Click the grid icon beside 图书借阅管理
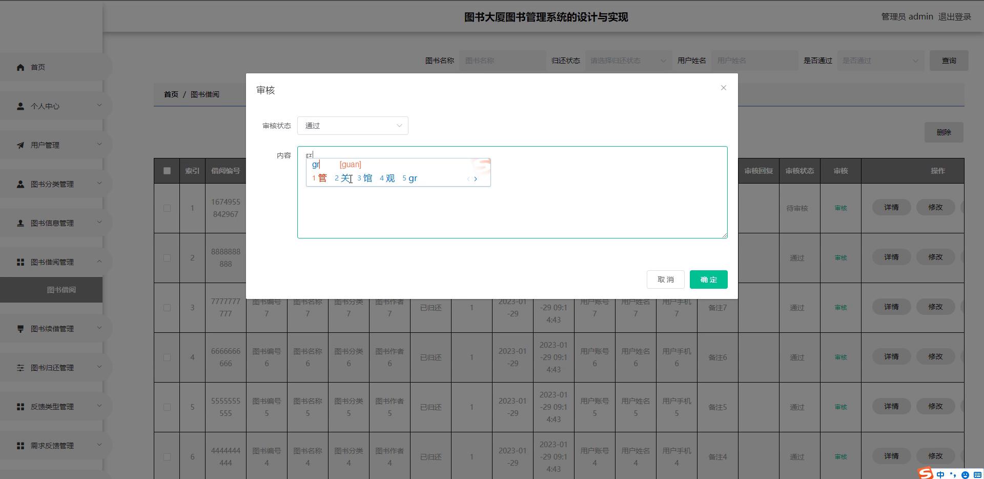The image size is (984, 479). point(20,262)
